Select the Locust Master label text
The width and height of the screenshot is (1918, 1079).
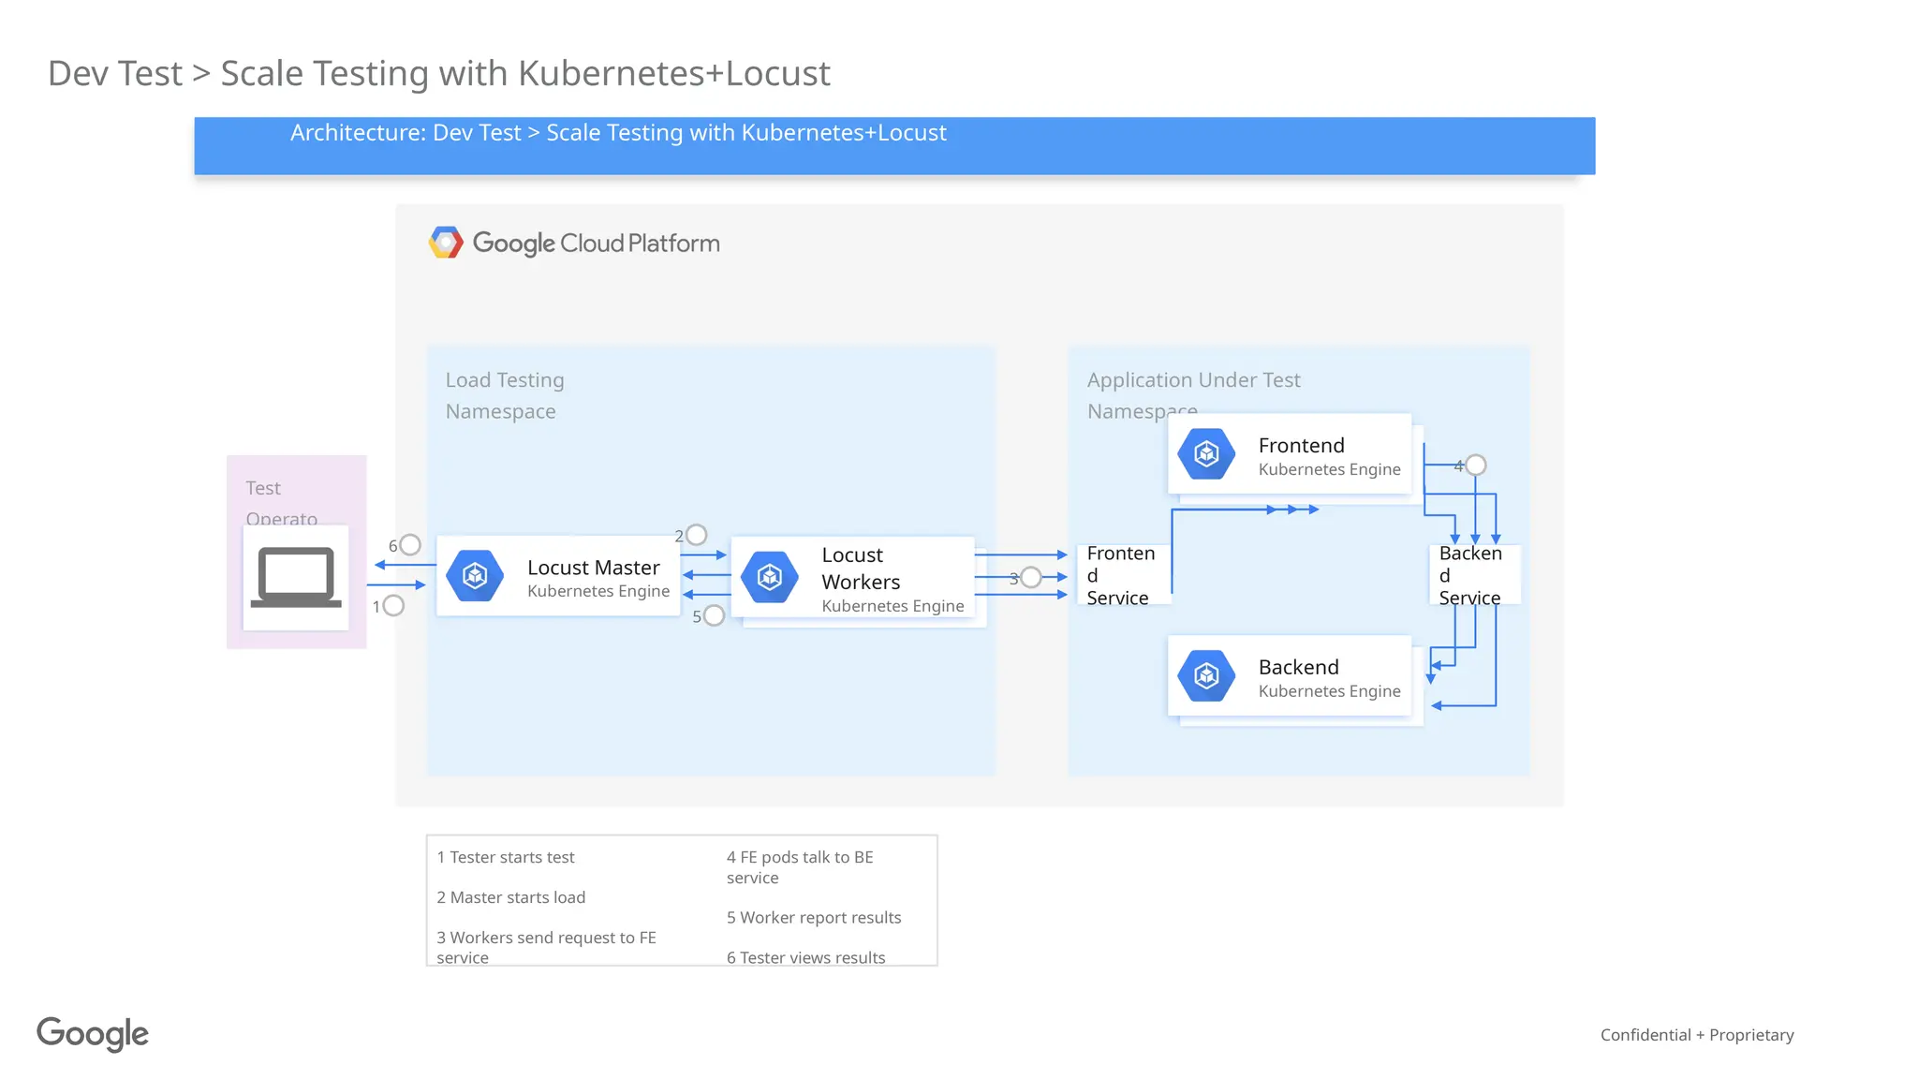point(594,568)
